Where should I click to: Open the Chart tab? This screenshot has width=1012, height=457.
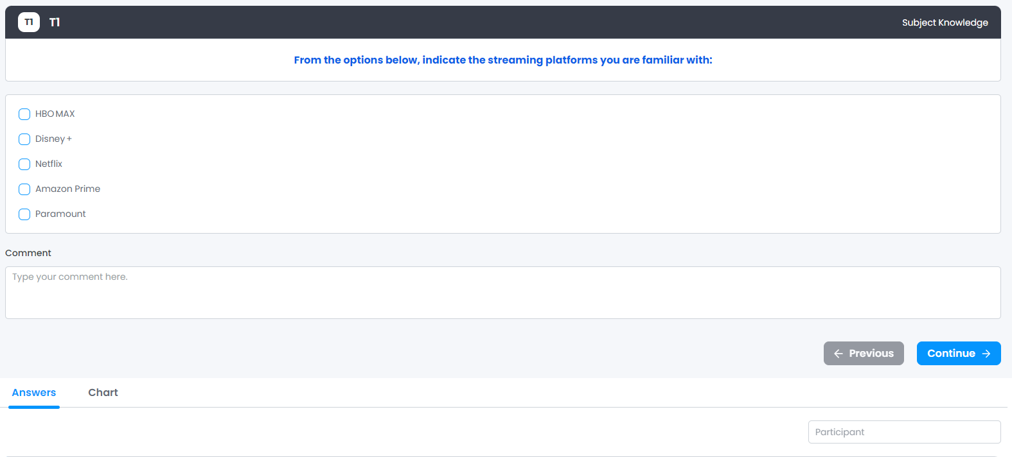click(103, 393)
